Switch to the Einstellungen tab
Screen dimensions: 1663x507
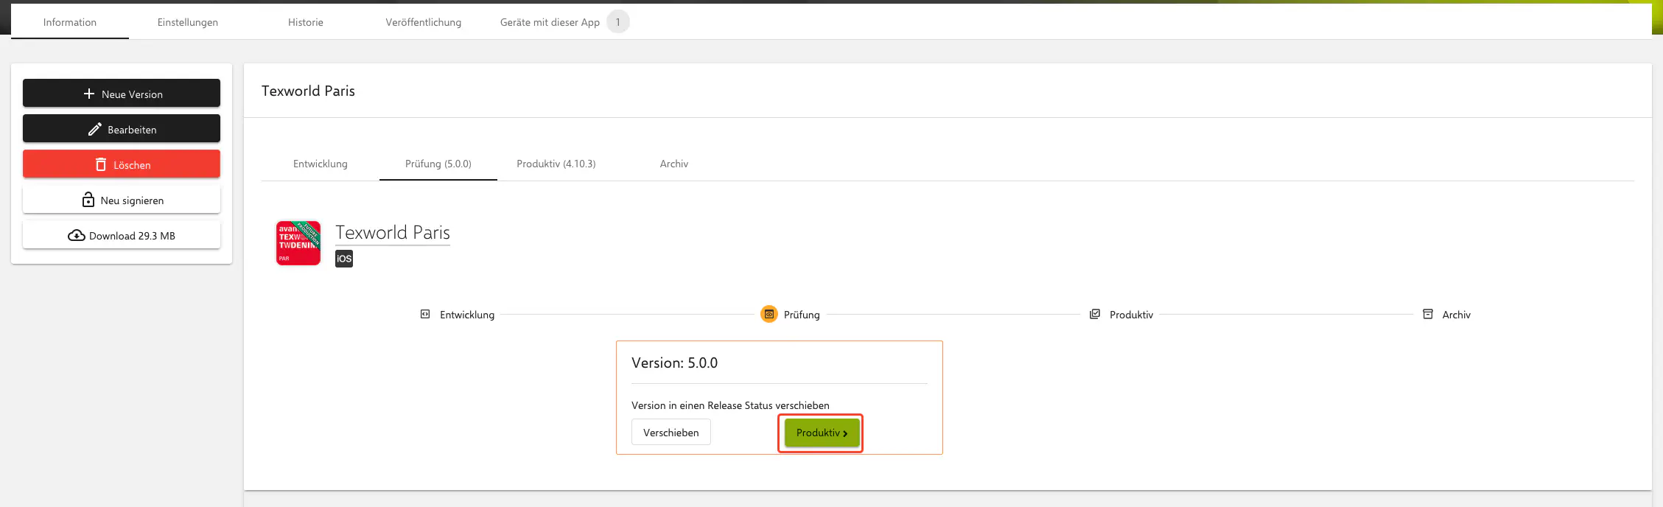tap(188, 22)
